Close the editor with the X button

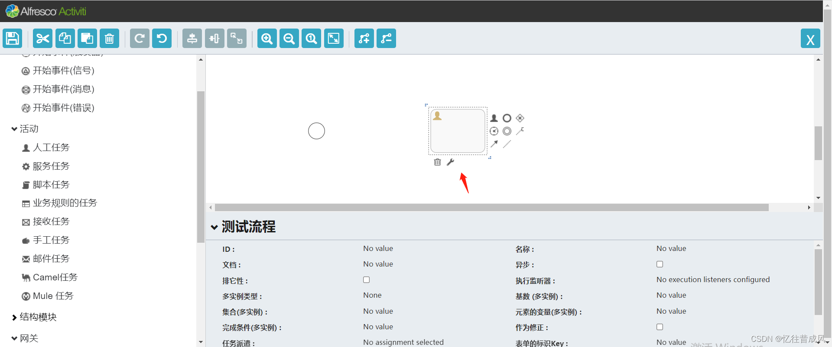[810, 39]
